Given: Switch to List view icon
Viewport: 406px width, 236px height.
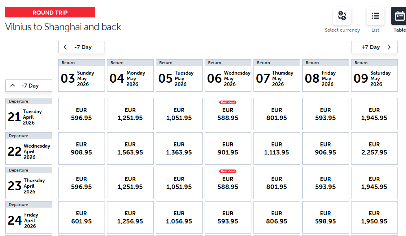Looking at the screenshot, I should [375, 16].
